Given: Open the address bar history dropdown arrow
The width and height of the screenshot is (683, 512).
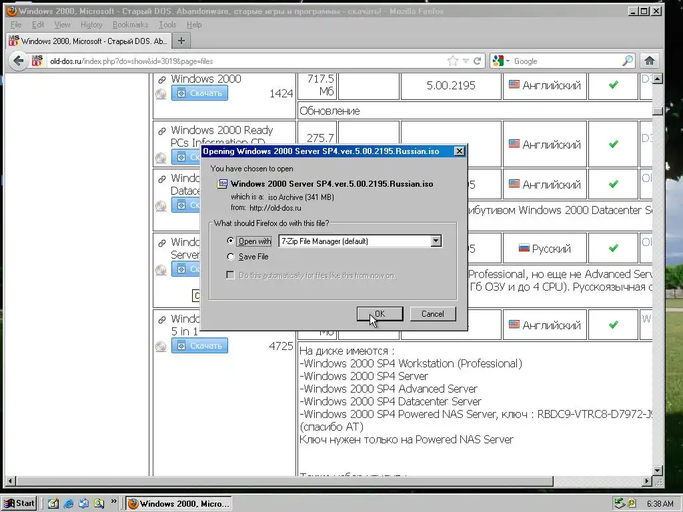Looking at the screenshot, I should [466, 61].
